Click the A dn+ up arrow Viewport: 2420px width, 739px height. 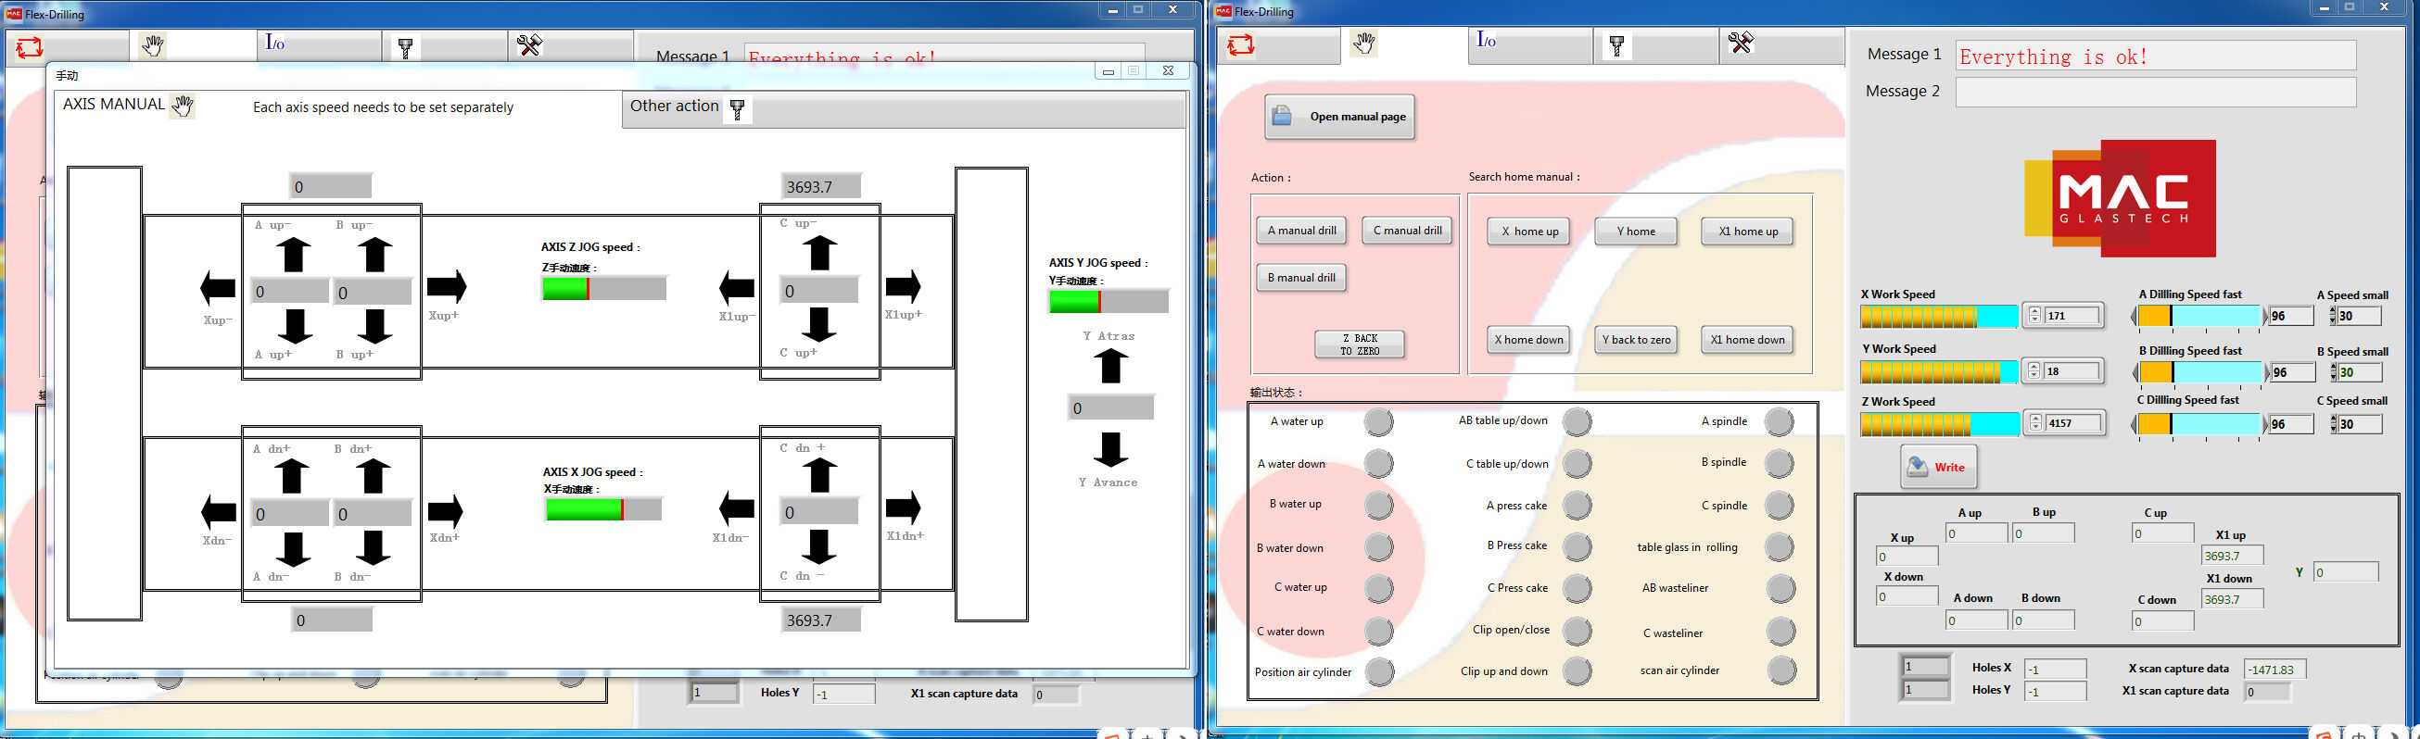[x=292, y=476]
